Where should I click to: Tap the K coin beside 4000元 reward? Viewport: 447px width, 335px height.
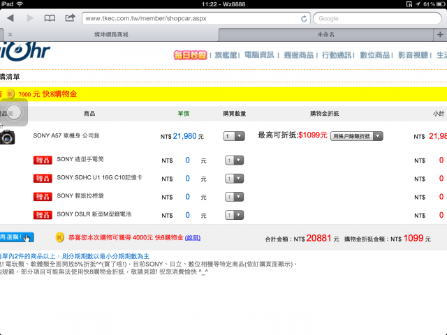click(x=59, y=237)
